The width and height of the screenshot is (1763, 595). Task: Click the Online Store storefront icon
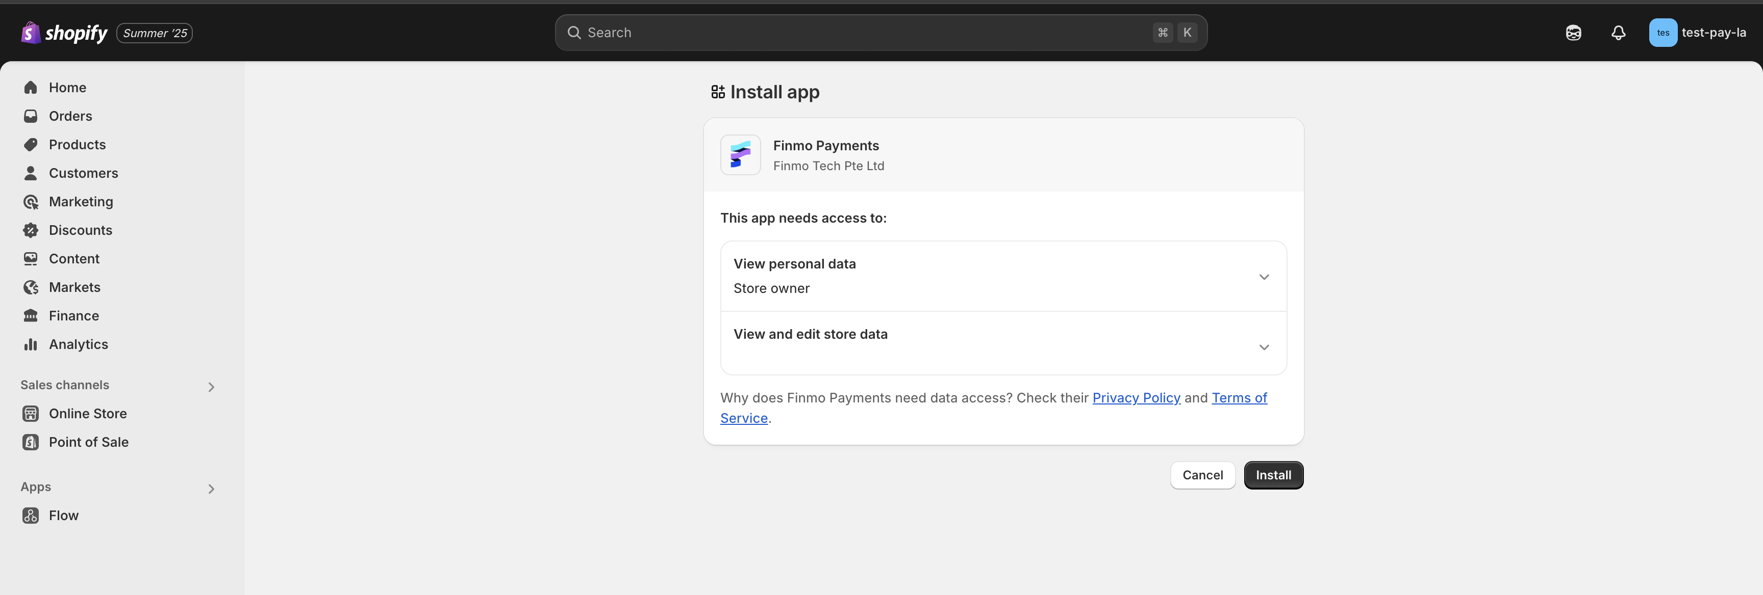[x=31, y=414]
